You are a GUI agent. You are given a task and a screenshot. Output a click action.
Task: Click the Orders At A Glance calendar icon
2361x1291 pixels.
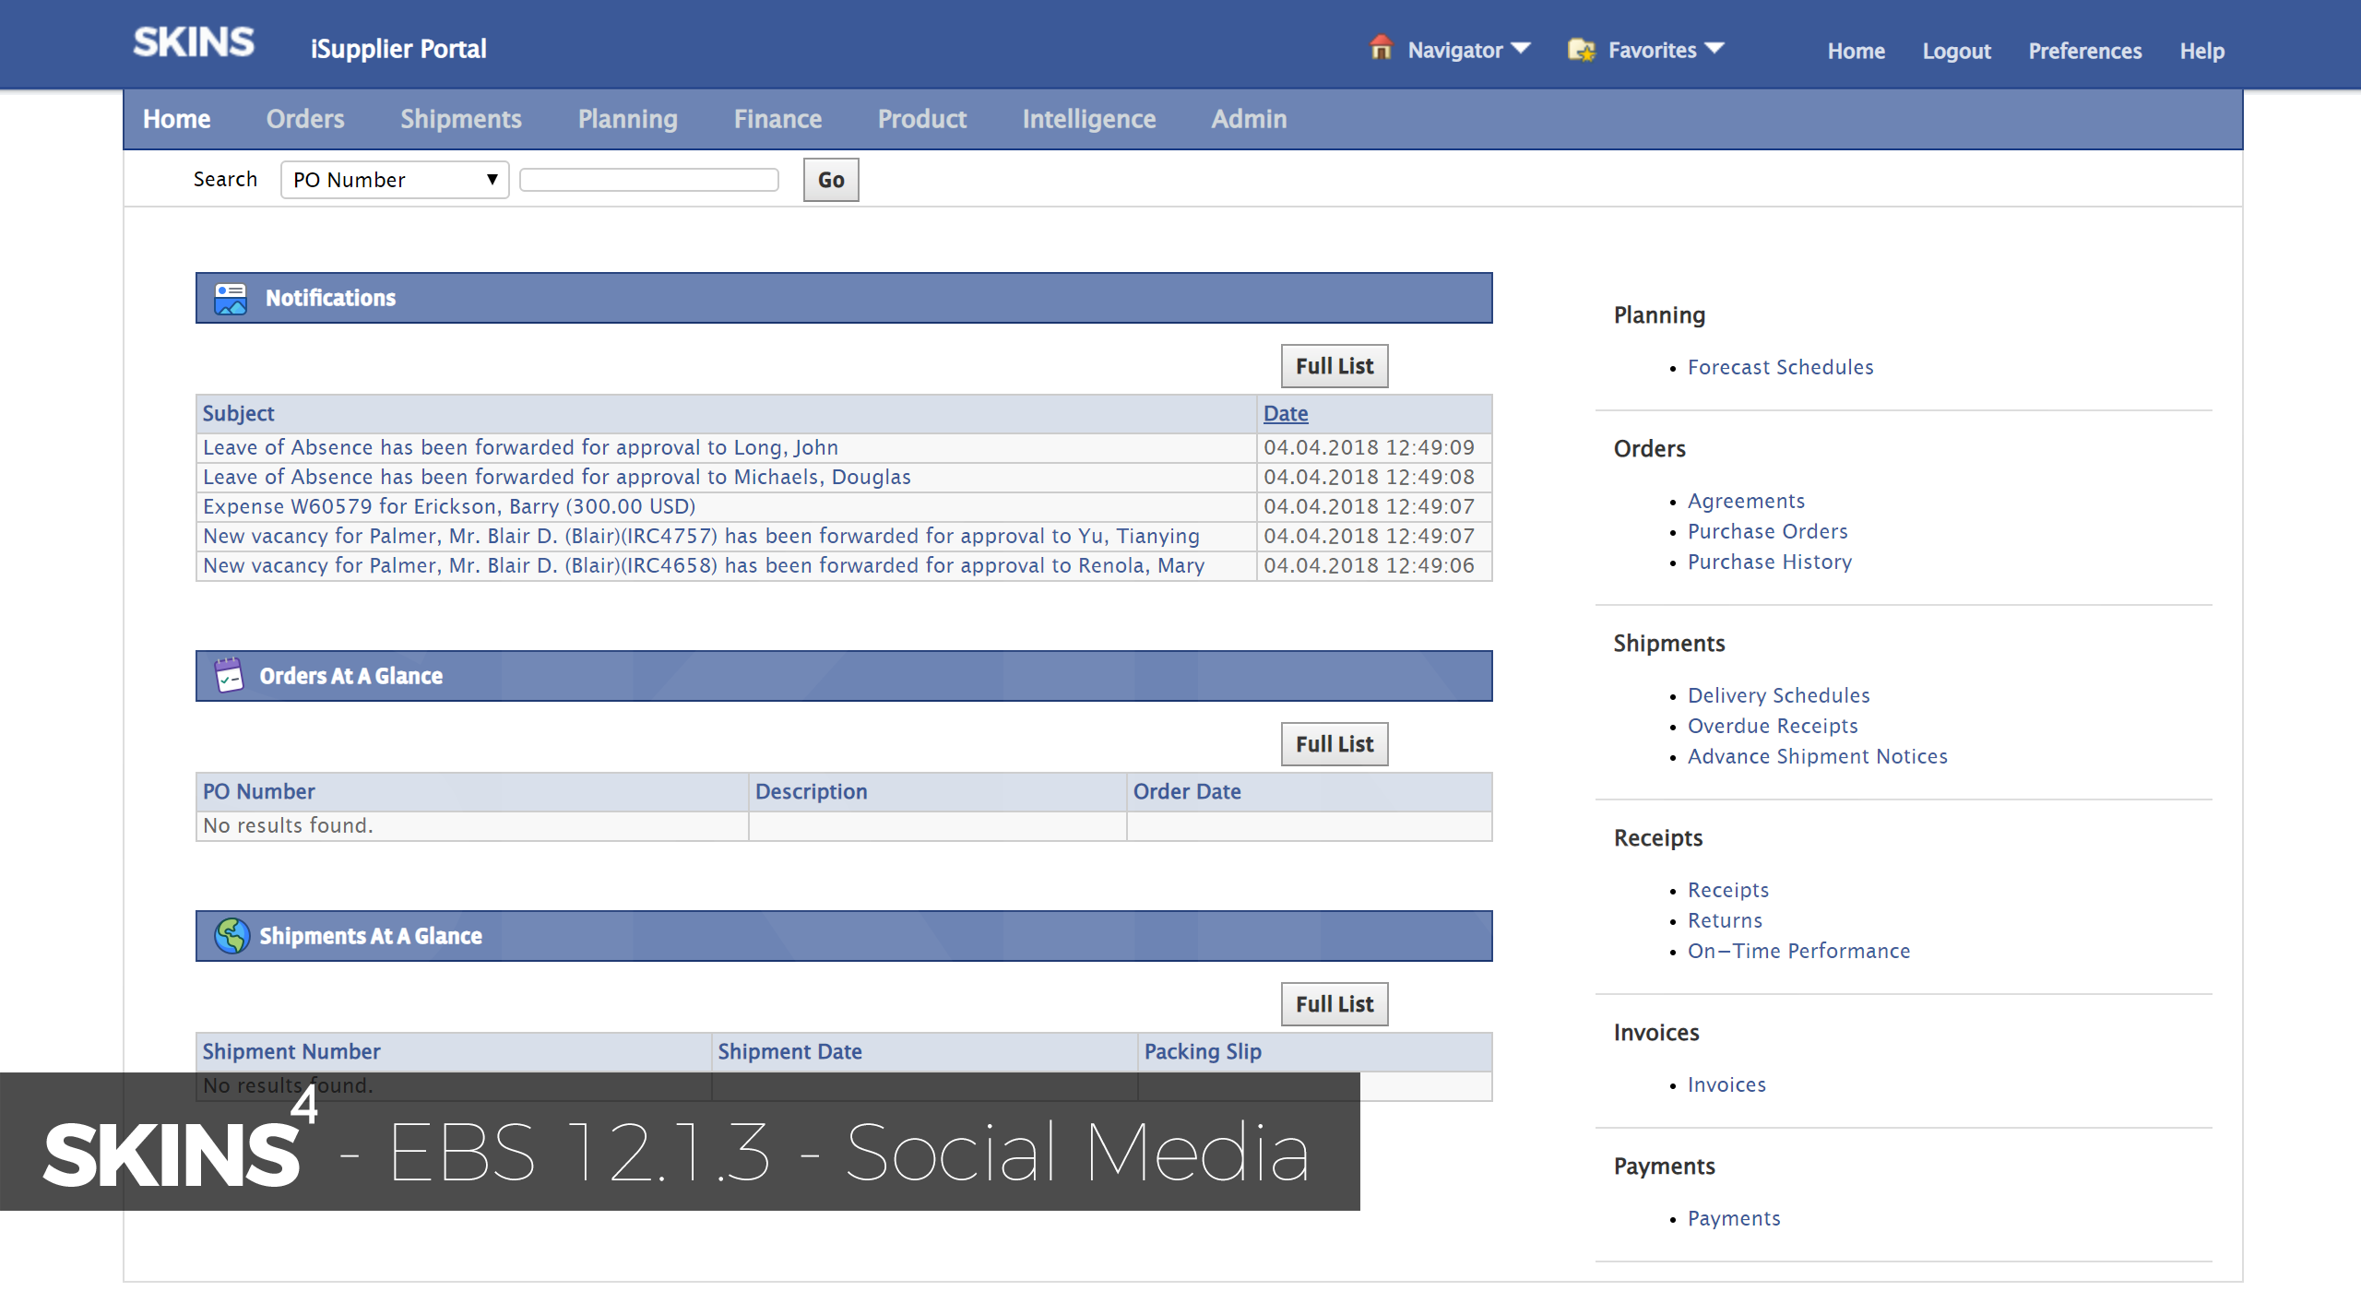point(229,675)
